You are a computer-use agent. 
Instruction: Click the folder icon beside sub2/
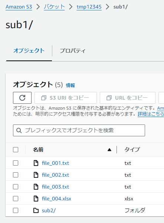[36, 210]
